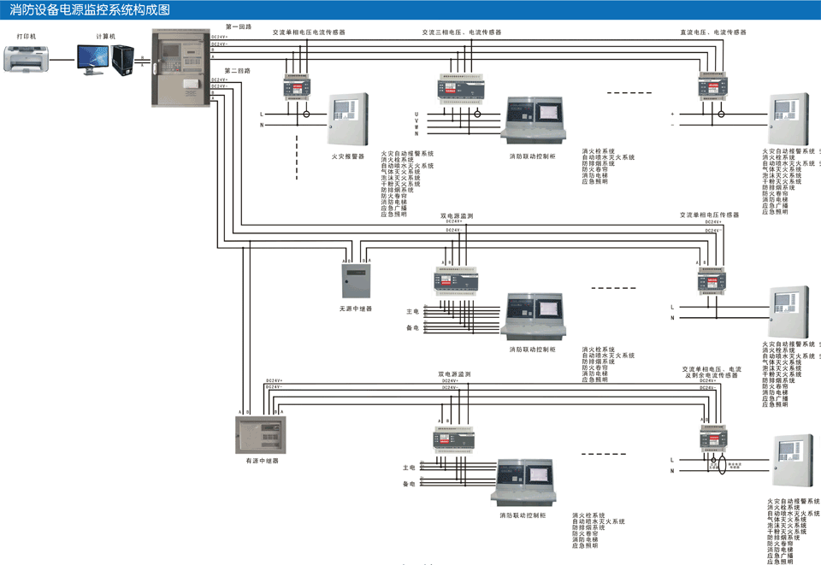Click the top-row 消防联动控制柜 console image
This screenshot has width=821, height=565.
[x=534, y=120]
